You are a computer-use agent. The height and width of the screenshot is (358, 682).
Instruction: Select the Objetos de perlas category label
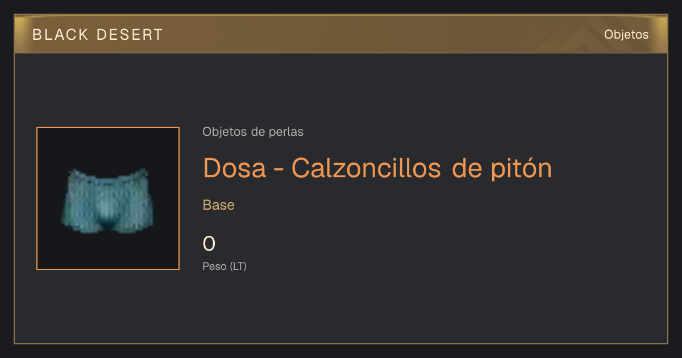(x=253, y=132)
